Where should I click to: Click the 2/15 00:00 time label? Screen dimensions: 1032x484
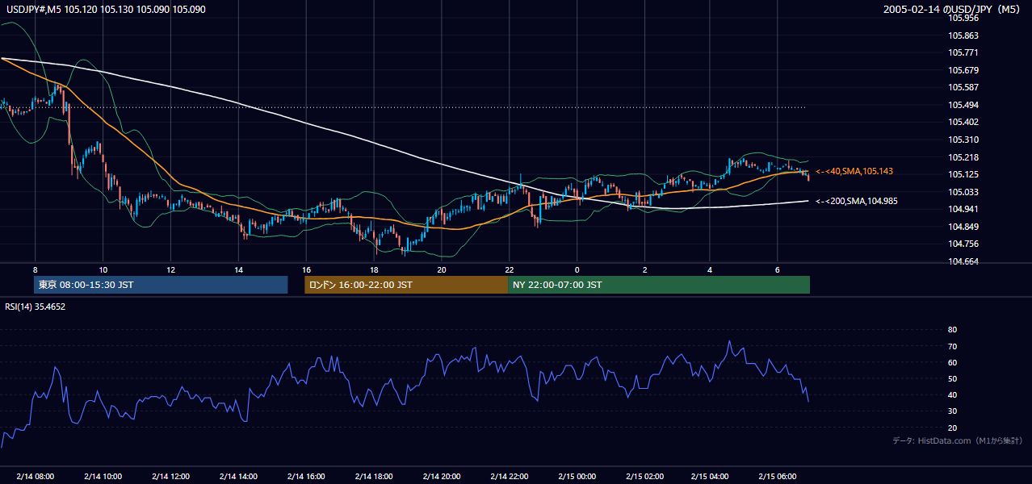577,476
